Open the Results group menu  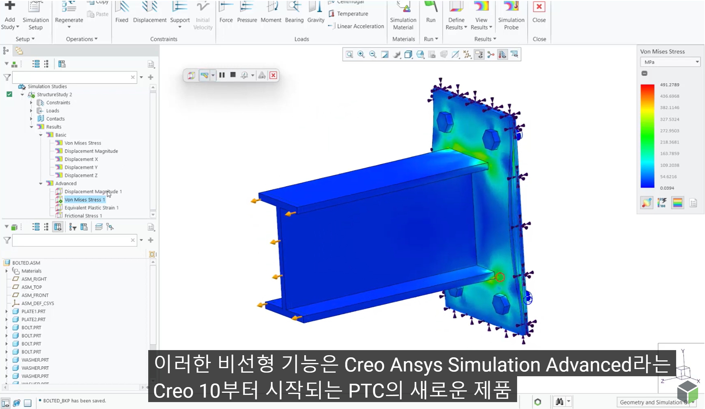(x=485, y=39)
